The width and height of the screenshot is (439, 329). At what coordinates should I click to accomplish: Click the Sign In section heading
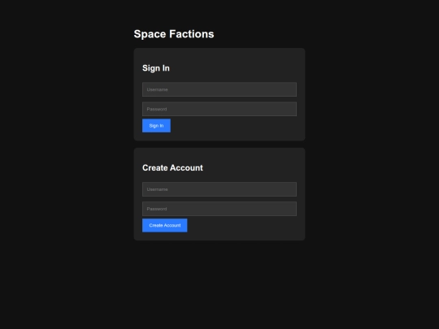156,68
